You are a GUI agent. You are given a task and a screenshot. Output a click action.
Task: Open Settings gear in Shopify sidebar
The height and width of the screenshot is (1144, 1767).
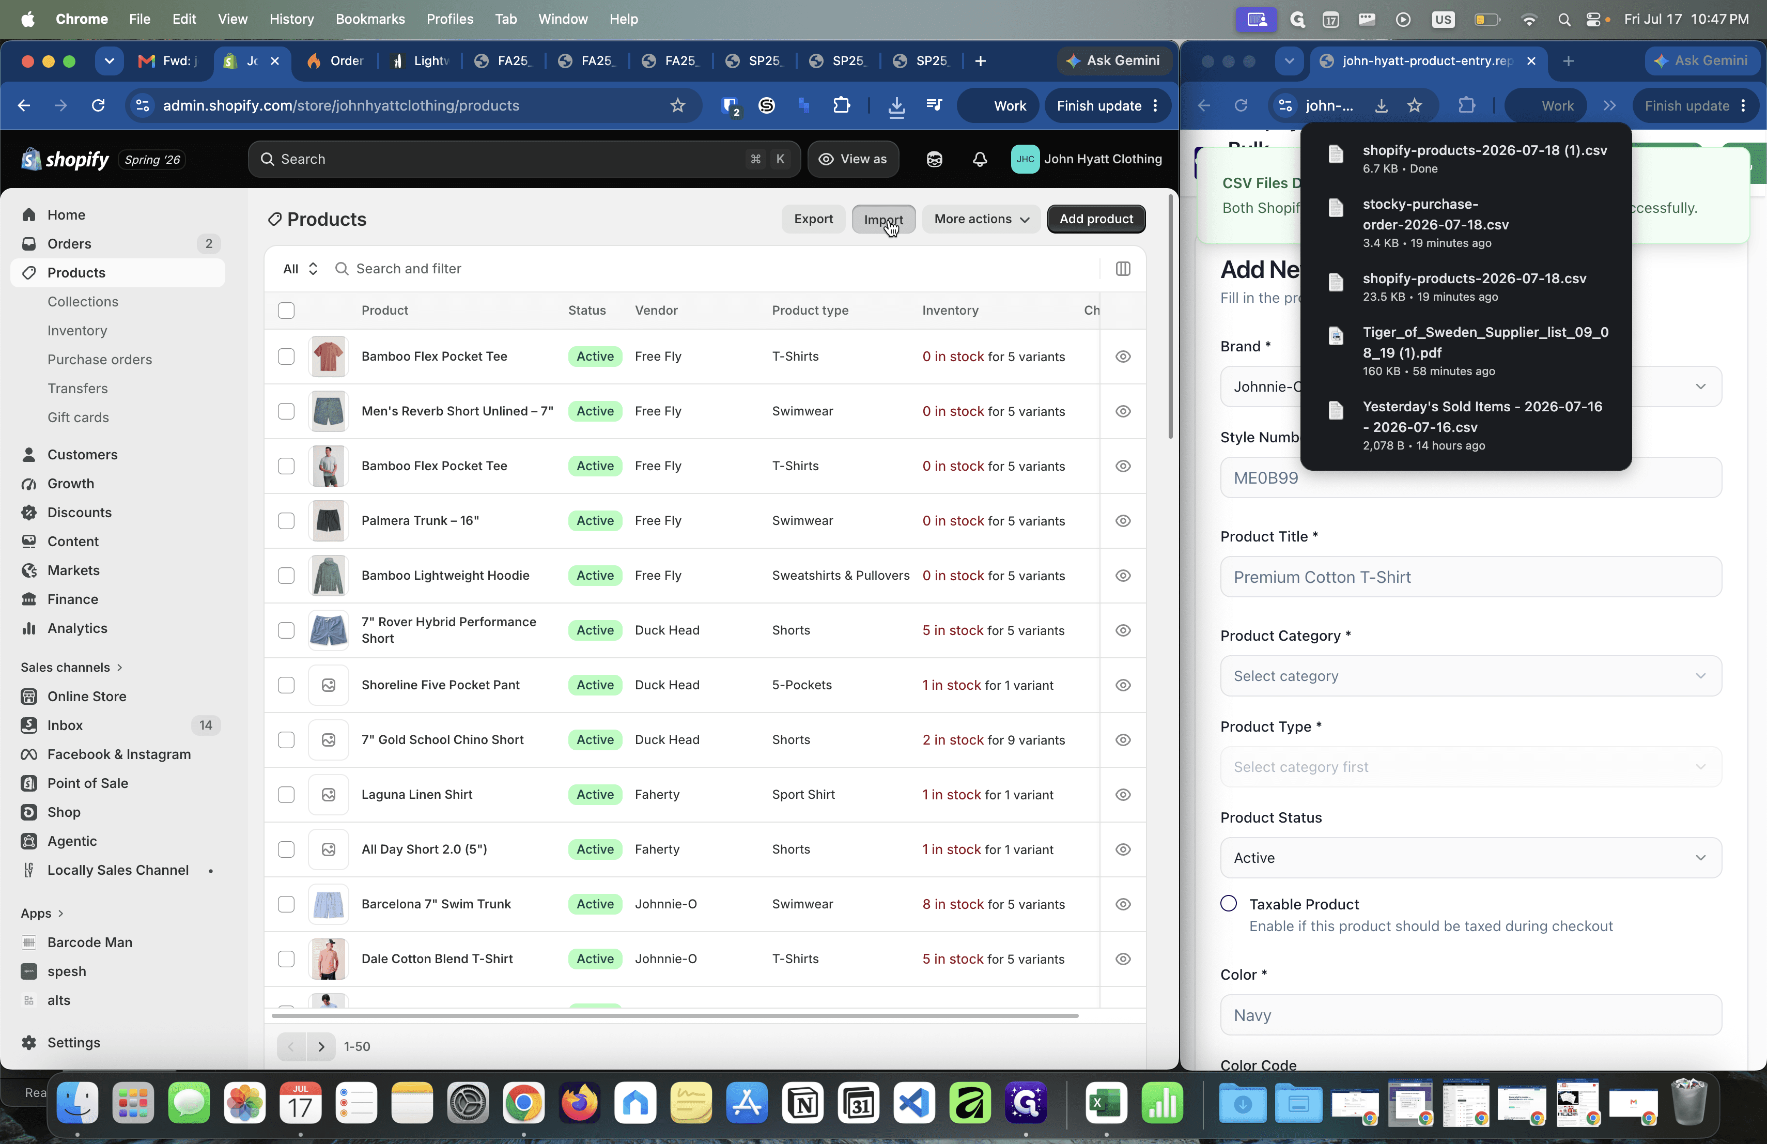tap(73, 1042)
